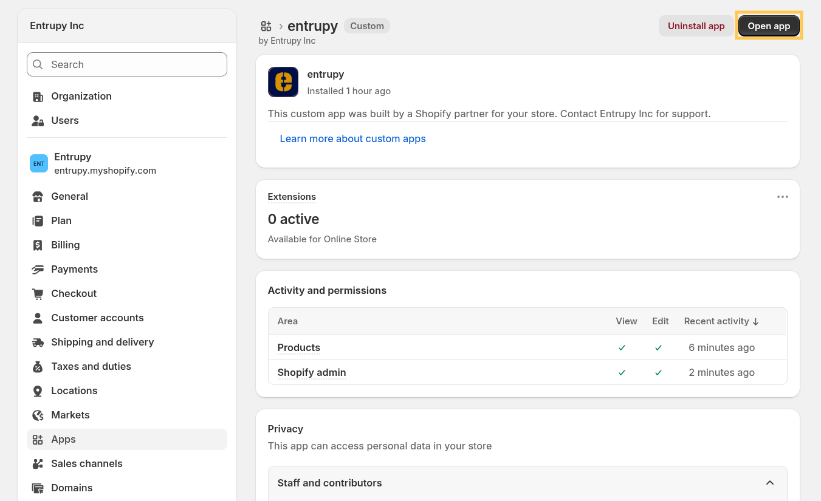Open General settings
This screenshot has height=501, width=821.
(127, 197)
